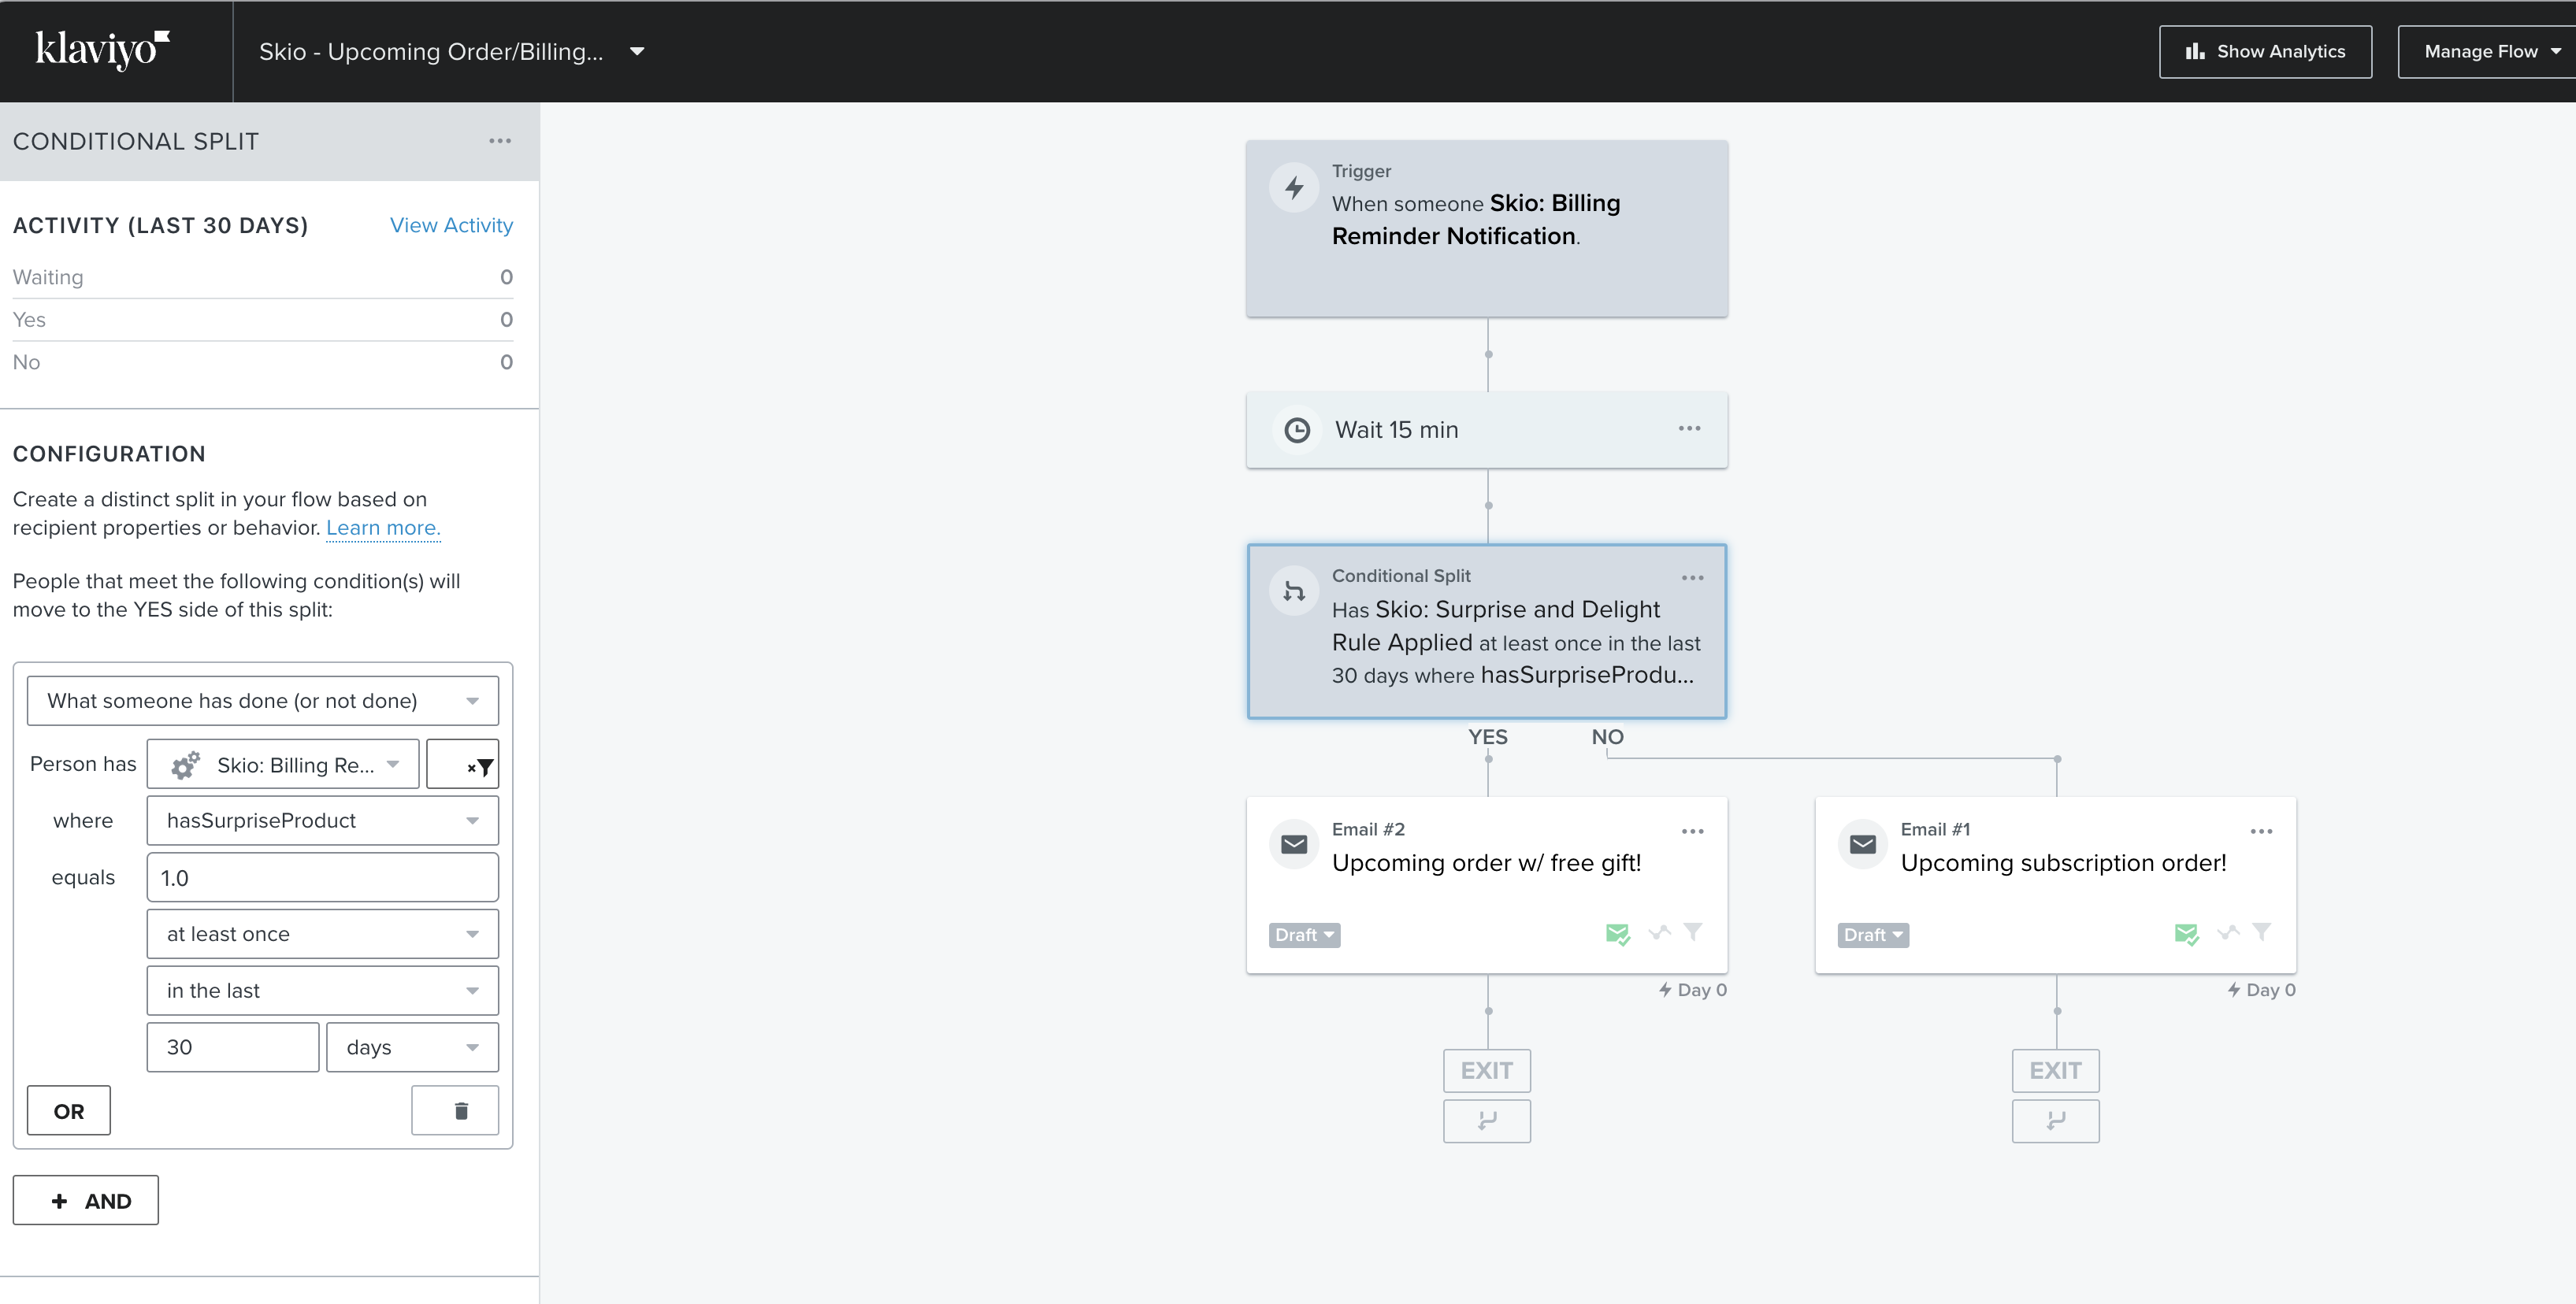Viewport: 2576px width, 1304px height.
Task: Expand the hasSurpriseProduct property dropdown
Action: (x=323, y=821)
